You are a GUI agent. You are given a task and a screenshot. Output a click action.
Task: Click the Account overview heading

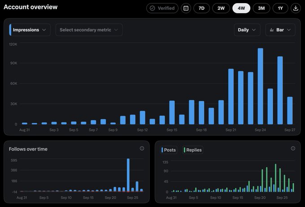click(30, 7)
